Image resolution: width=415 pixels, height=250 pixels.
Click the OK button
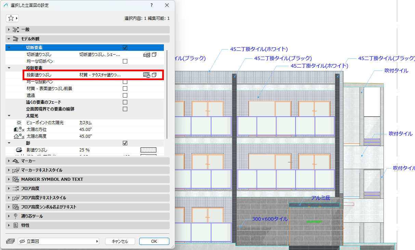[x=154, y=241]
